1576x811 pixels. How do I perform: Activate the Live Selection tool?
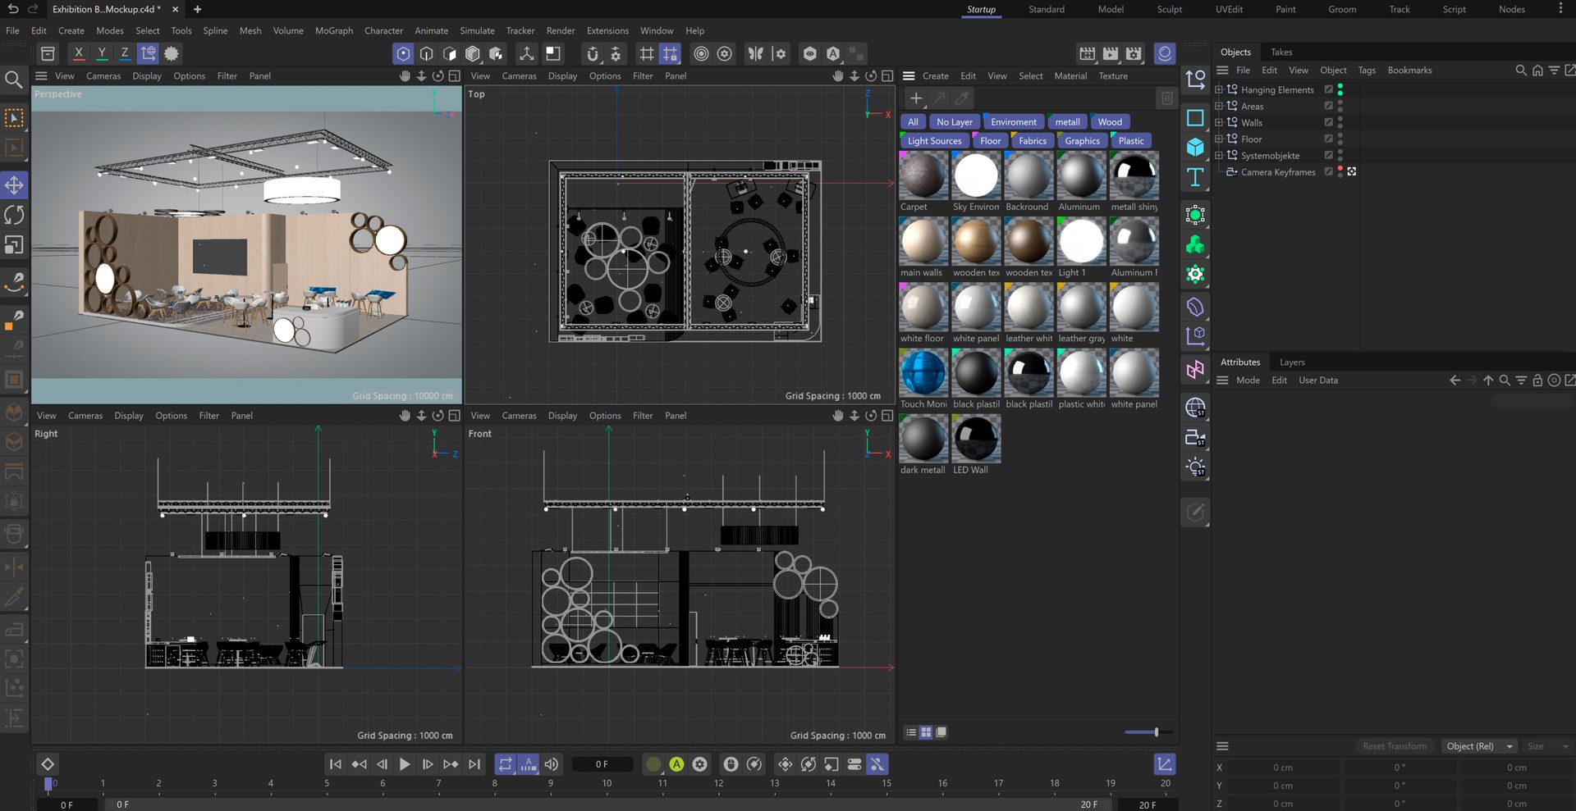click(14, 118)
